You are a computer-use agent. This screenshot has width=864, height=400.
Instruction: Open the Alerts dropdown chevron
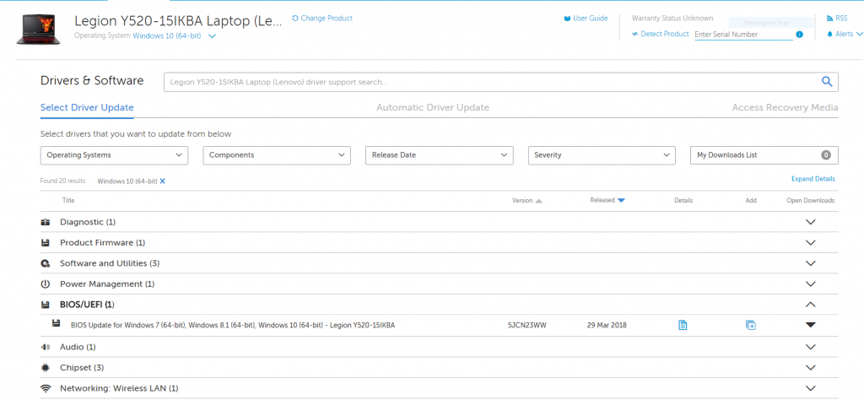859,34
